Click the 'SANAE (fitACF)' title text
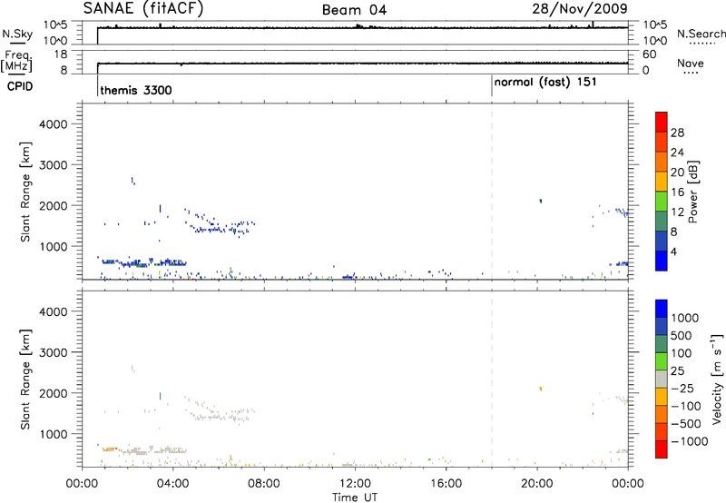Screen dimensions: 726x503 pos(143,8)
